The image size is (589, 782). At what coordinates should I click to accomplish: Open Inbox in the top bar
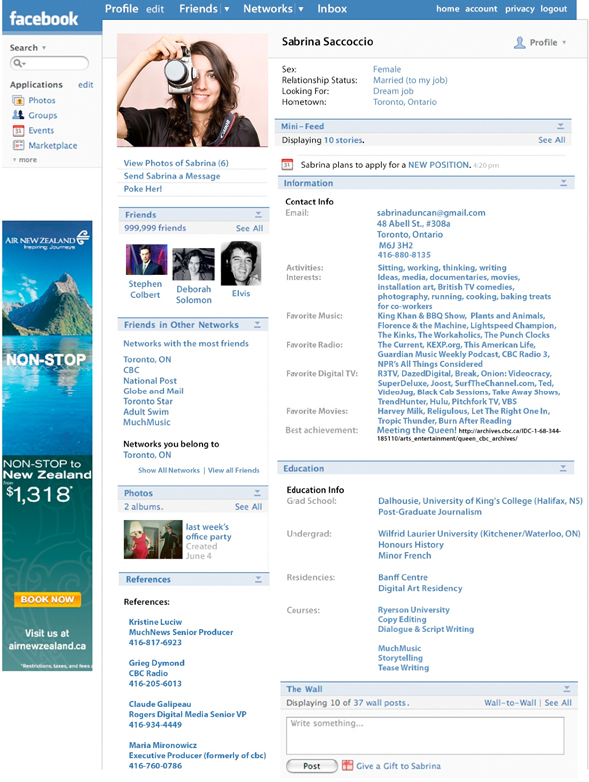coord(332,8)
